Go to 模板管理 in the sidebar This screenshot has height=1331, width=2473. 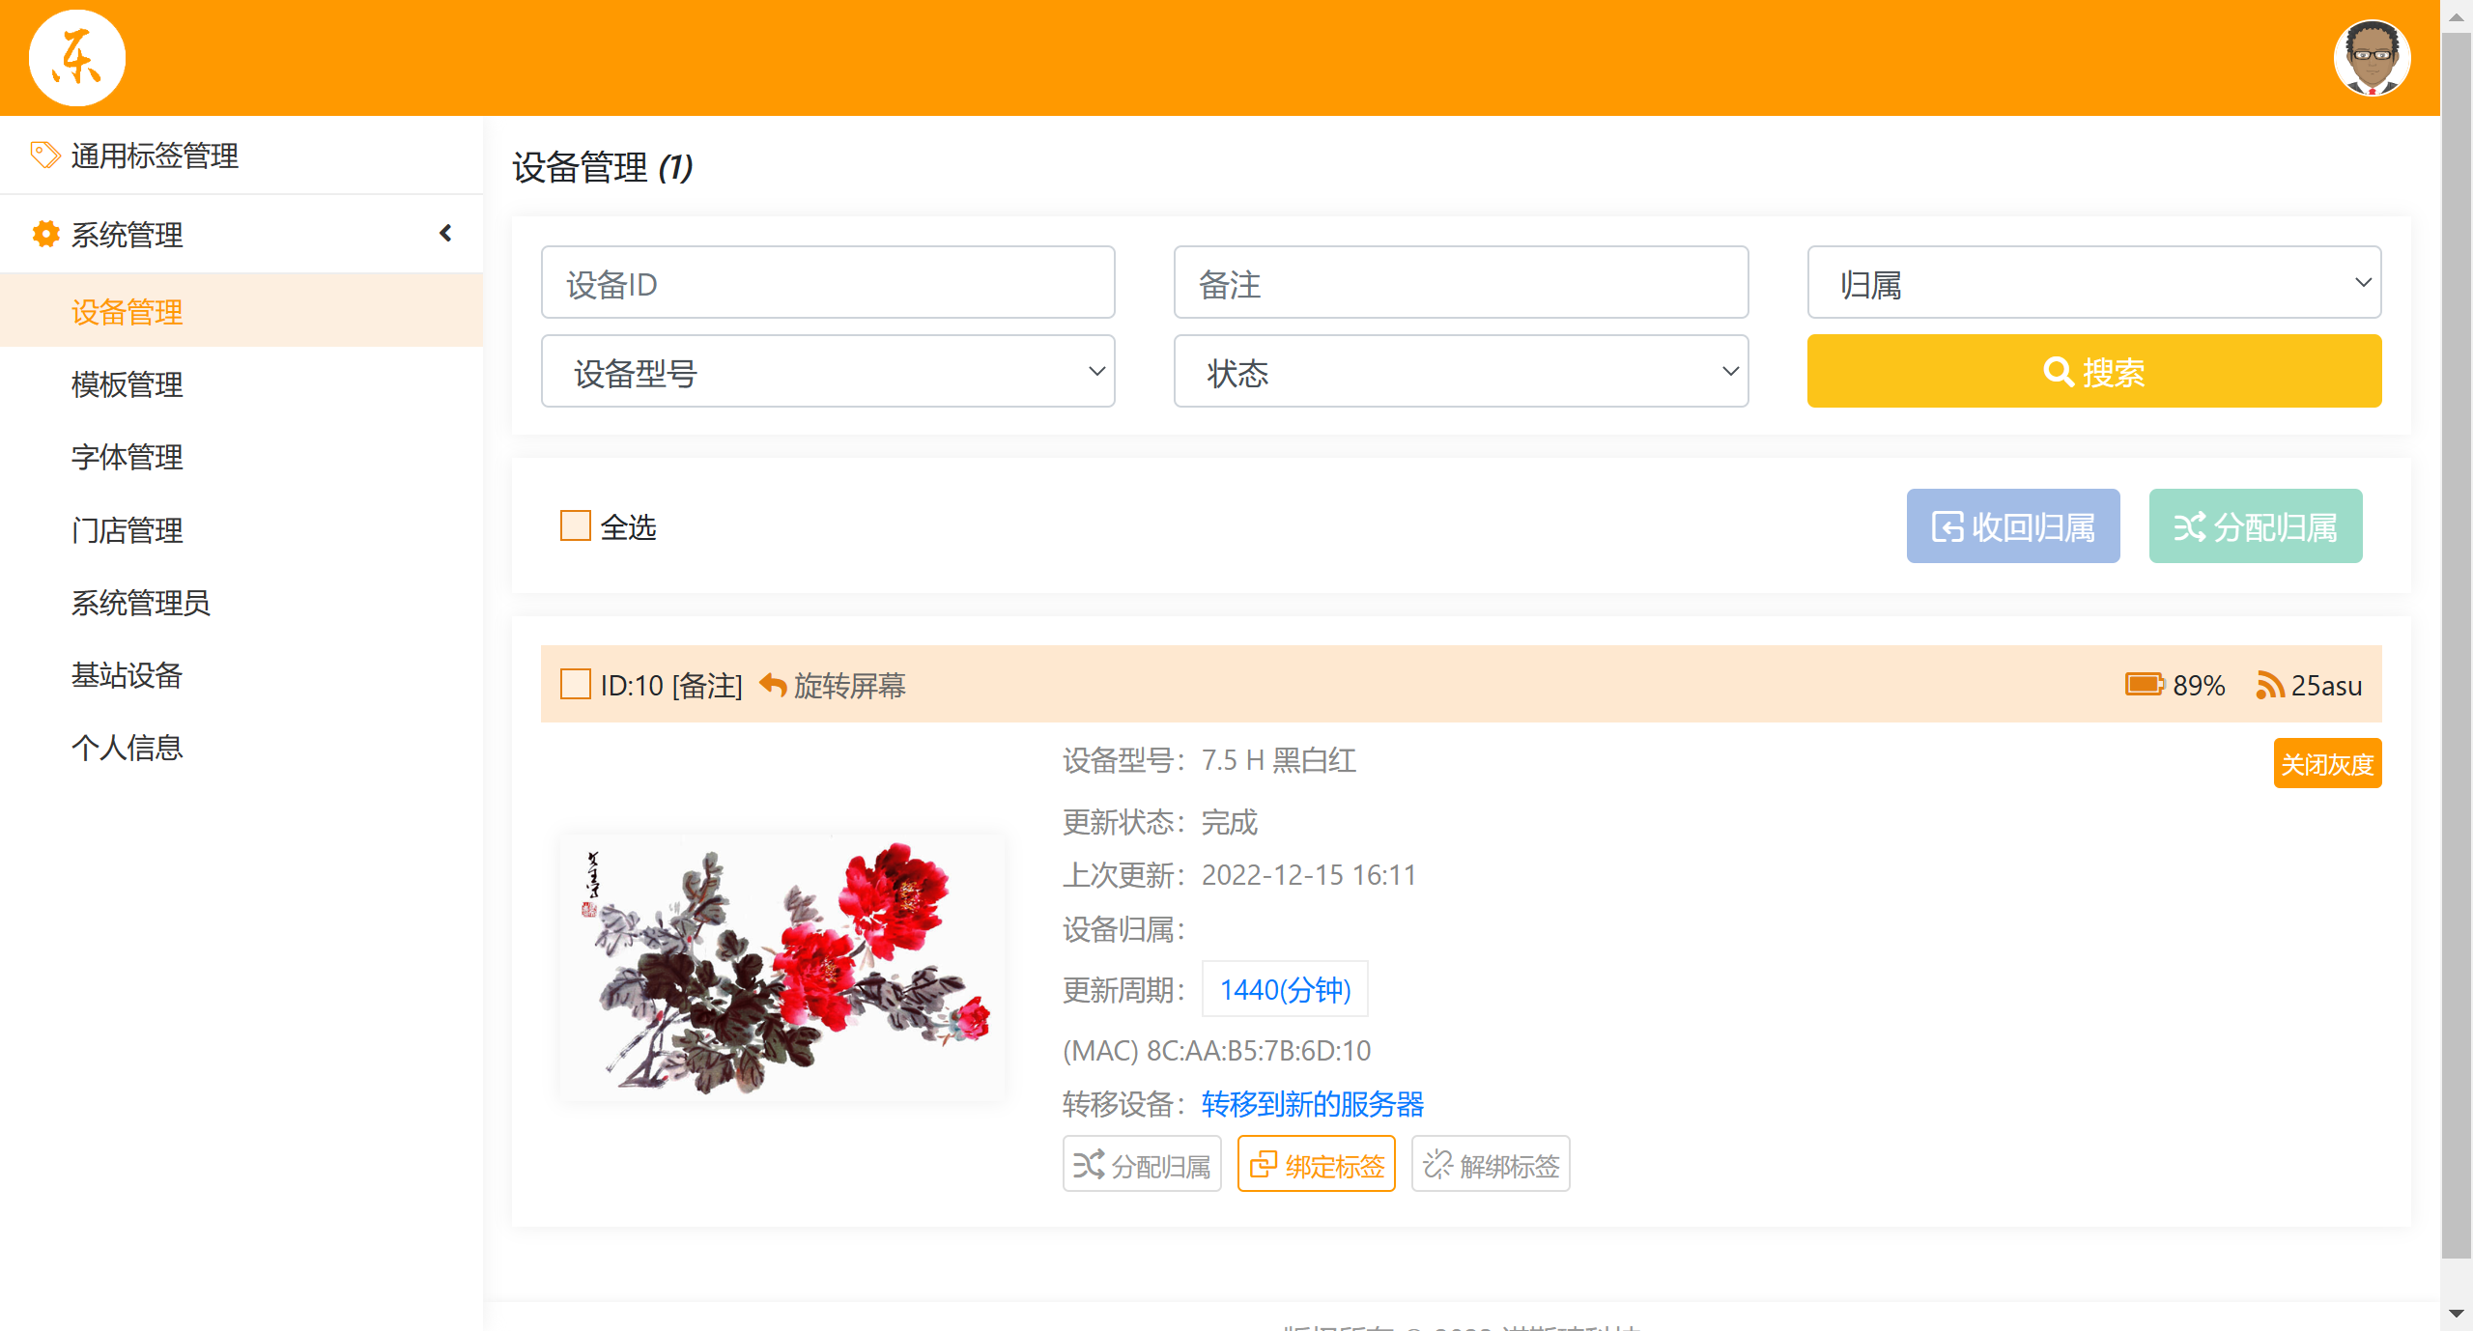point(128,384)
